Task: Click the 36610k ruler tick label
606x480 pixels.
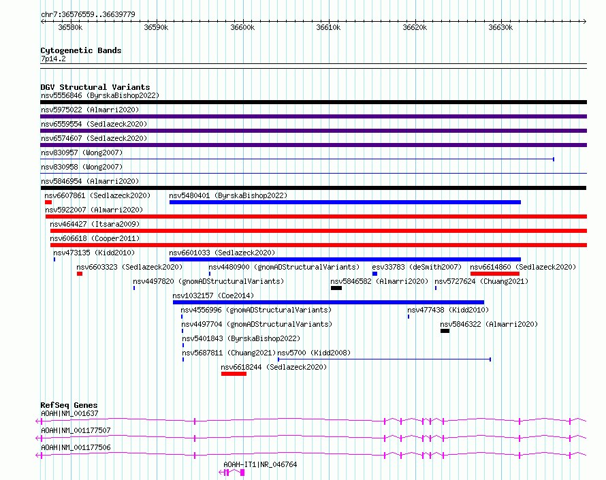Action: (328, 28)
